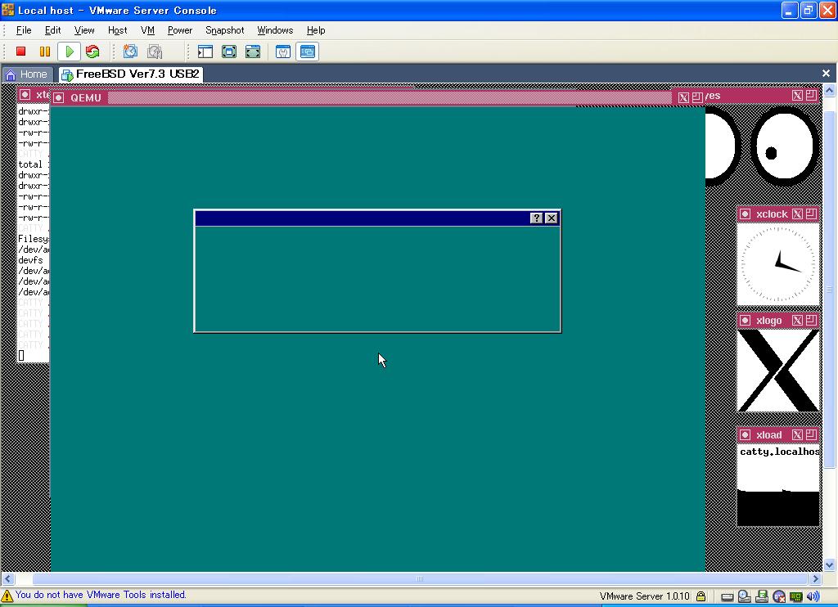Click the VMware Tools warning triangle icon
This screenshot has width=838, height=607.
7,596
